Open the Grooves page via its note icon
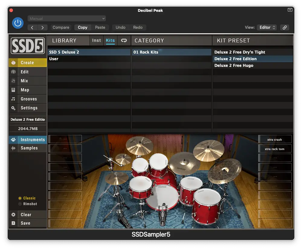Viewport: 302px width, 249px height. coord(13,99)
